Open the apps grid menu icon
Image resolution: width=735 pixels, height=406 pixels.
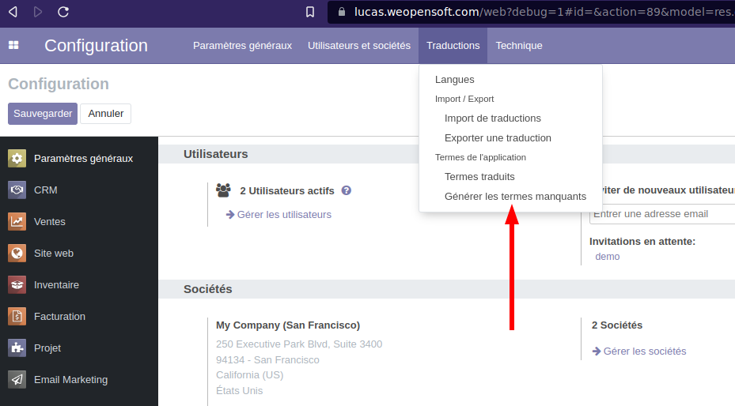(x=13, y=46)
